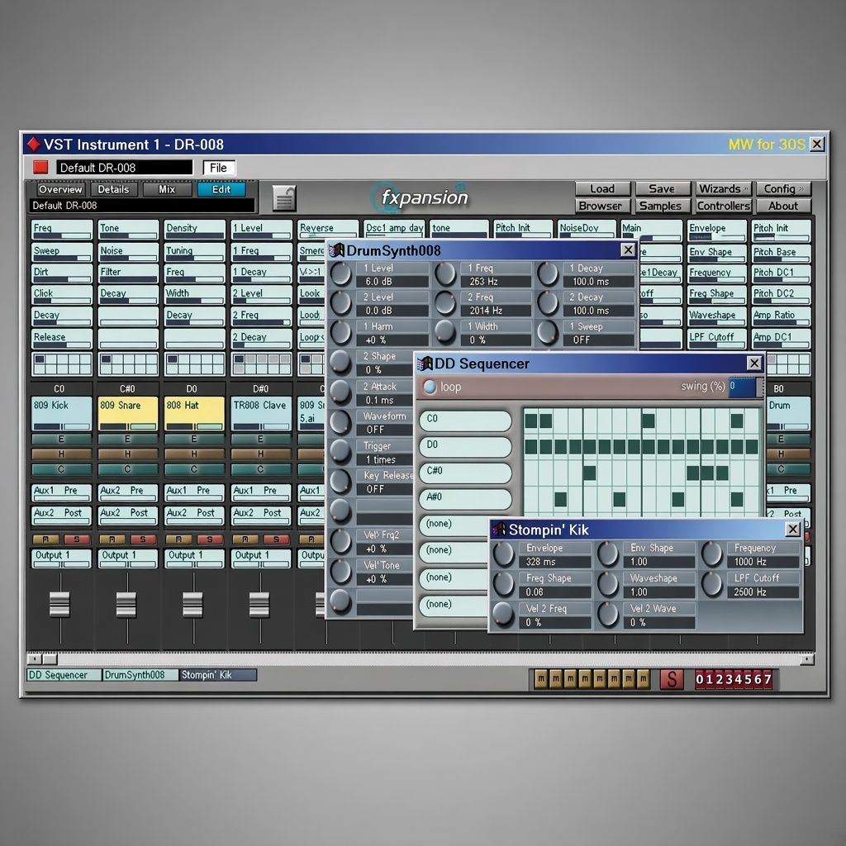Select the 809 Snare pad
Screen dimensions: 846x846
click(x=128, y=413)
